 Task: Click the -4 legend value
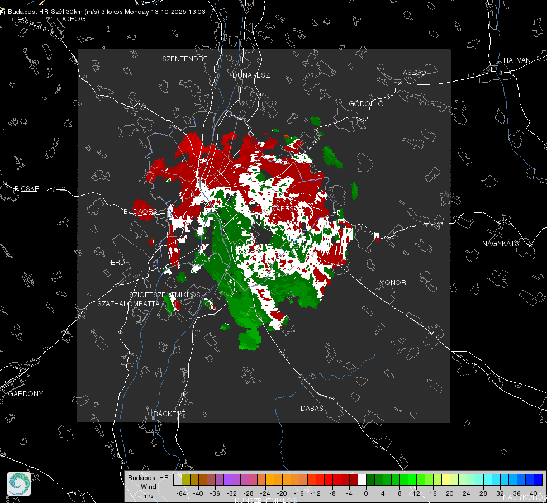click(x=349, y=493)
